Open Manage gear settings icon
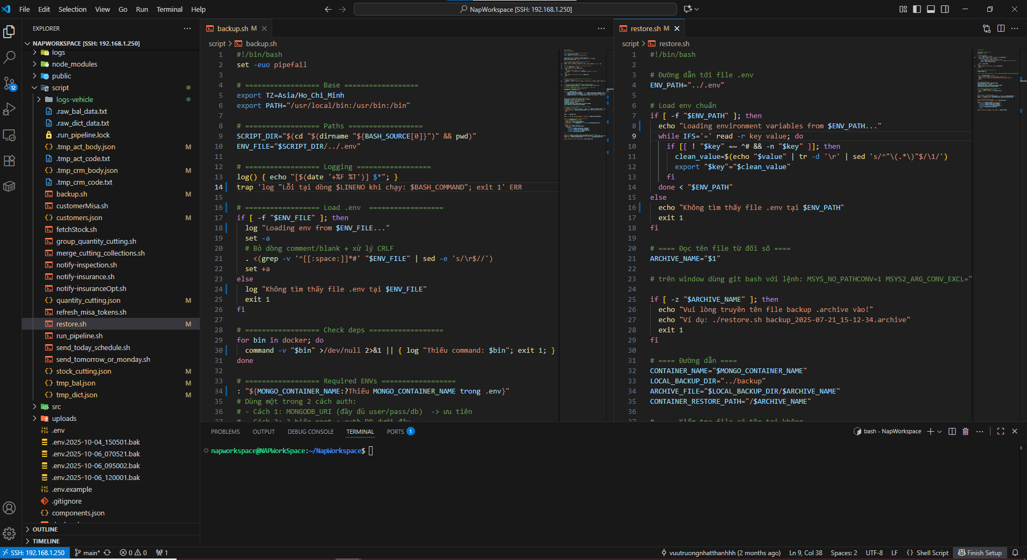The image size is (1027, 560). pos(9,533)
